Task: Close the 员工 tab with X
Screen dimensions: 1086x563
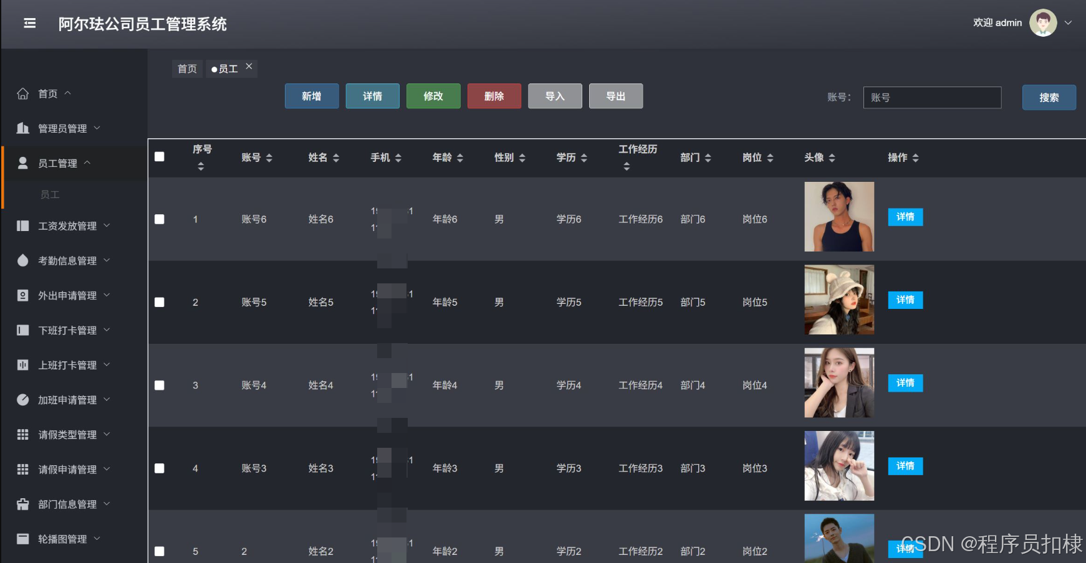Action: coord(249,66)
